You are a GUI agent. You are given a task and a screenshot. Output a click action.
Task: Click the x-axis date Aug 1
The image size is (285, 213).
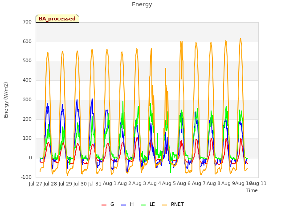(110, 184)
